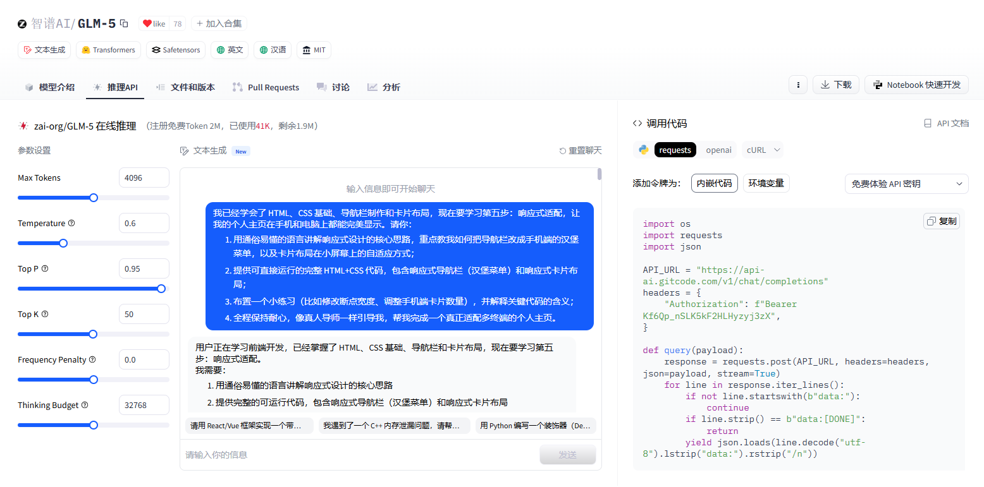Viewport: 984px width, 487px height.
Task: Open Notebook 快速开发
Action: pos(916,85)
